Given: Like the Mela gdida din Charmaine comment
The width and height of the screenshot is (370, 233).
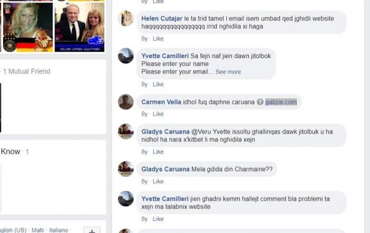Looking at the screenshot, I should (158, 181).
